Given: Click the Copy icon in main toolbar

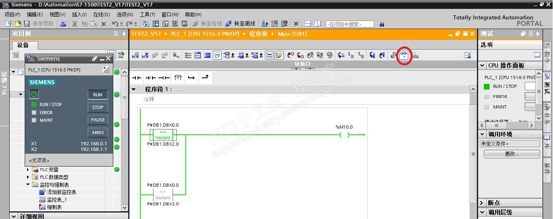Looking at the screenshot, I should click(84, 24).
